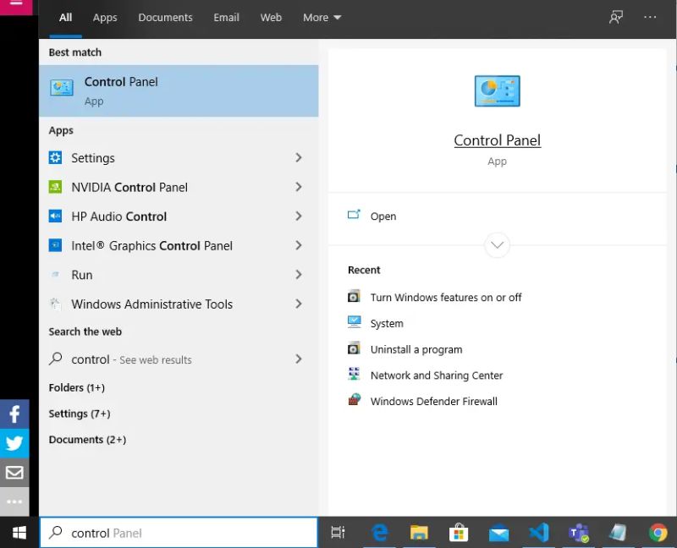Open Settings from the search results
677x548 pixels.
93,158
